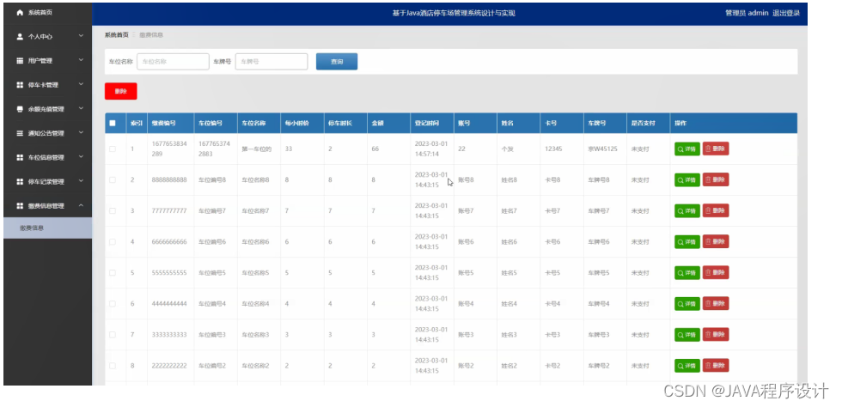This screenshot has height=407, width=842.
Task: Expand the 通知公告管理 chevron
Action: pyautogui.click(x=81, y=132)
